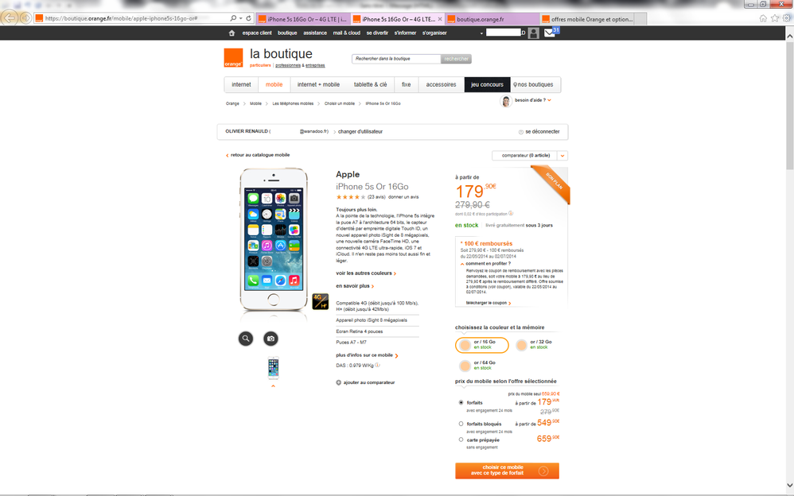Choose the or / 64 Go option
This screenshot has width=794, height=496.
478,366
